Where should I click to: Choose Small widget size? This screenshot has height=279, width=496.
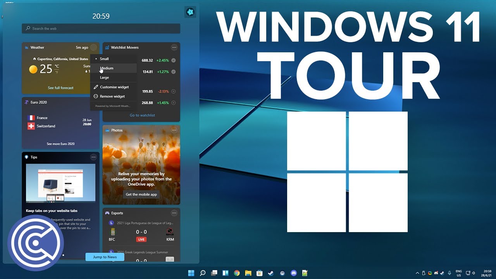point(114,59)
